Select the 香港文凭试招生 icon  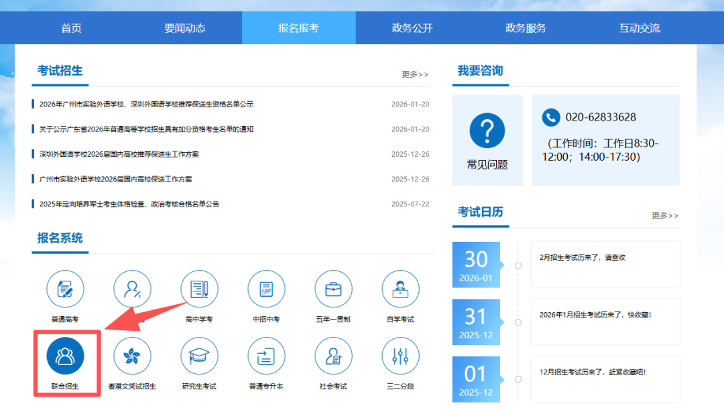pos(132,356)
